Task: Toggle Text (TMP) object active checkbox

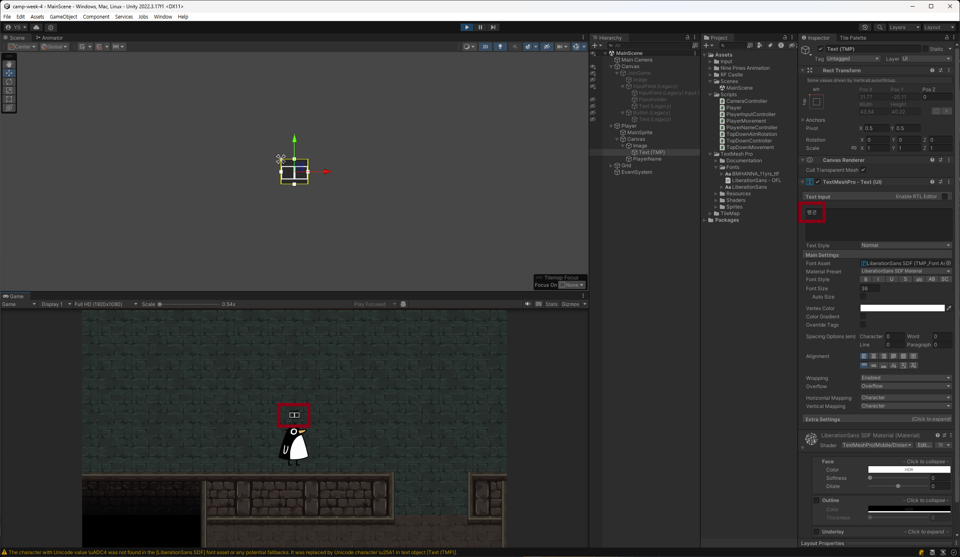Action: (x=820, y=49)
